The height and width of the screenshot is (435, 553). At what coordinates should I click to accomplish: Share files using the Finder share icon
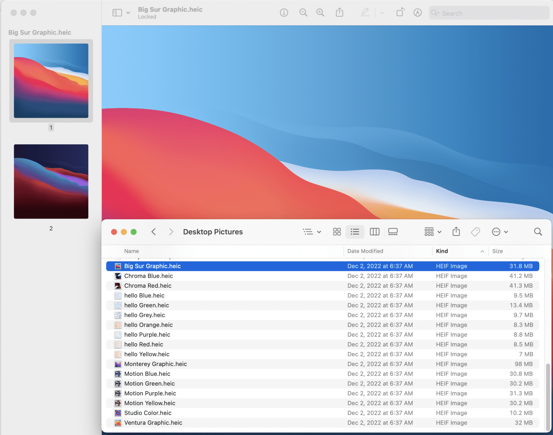pyautogui.click(x=456, y=232)
